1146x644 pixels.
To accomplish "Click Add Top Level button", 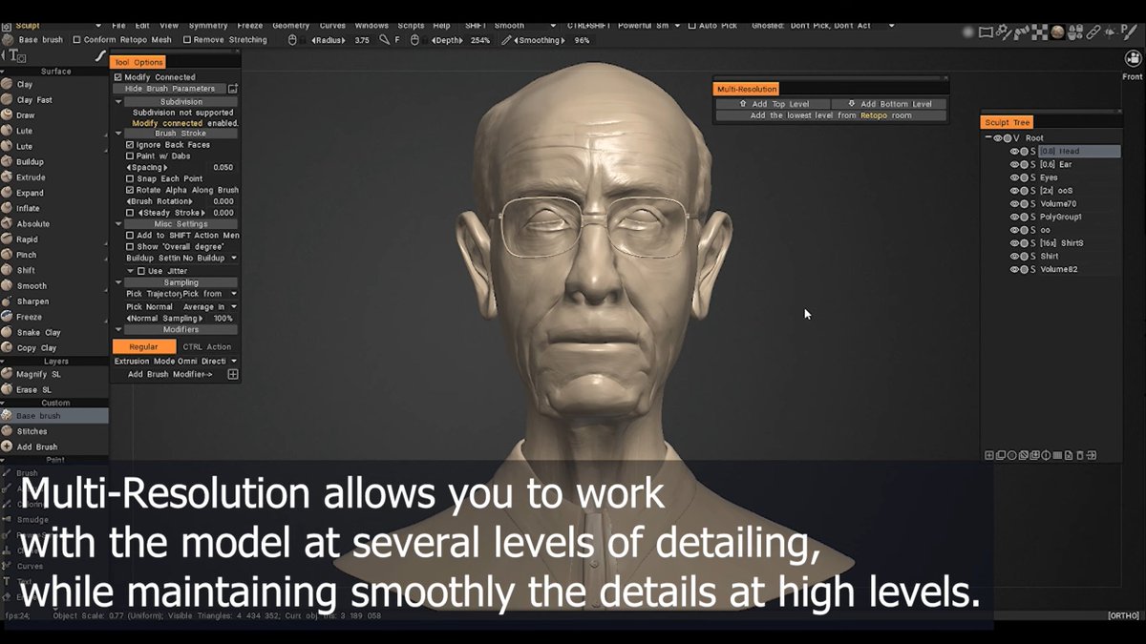I will (774, 104).
